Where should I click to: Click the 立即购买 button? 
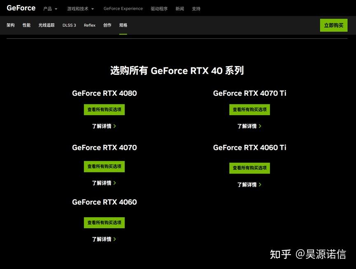[333, 25]
